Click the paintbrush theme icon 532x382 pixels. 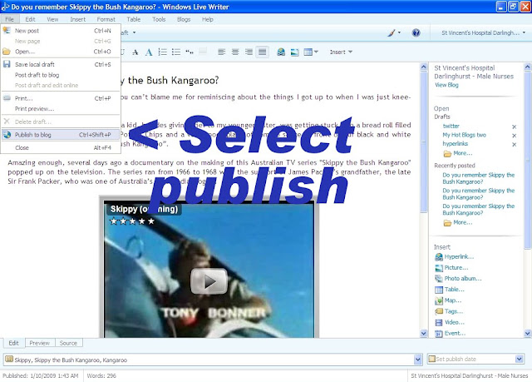coord(392,32)
